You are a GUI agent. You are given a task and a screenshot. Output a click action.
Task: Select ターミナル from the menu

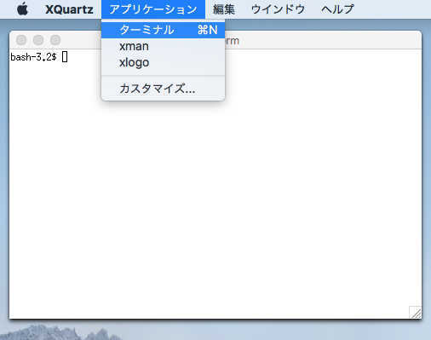[x=164, y=30]
